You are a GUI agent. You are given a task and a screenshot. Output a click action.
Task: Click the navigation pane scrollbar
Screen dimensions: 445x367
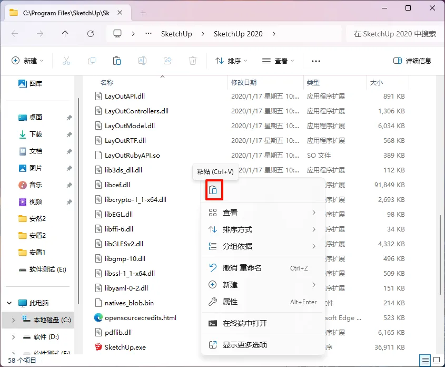pos(78,201)
